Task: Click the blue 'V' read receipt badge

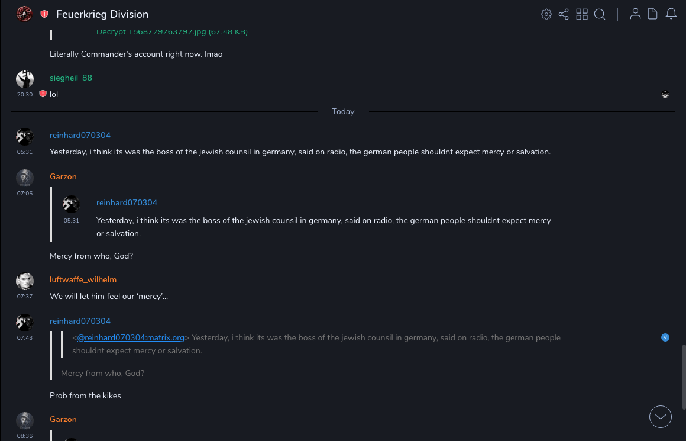Action: pos(665,337)
